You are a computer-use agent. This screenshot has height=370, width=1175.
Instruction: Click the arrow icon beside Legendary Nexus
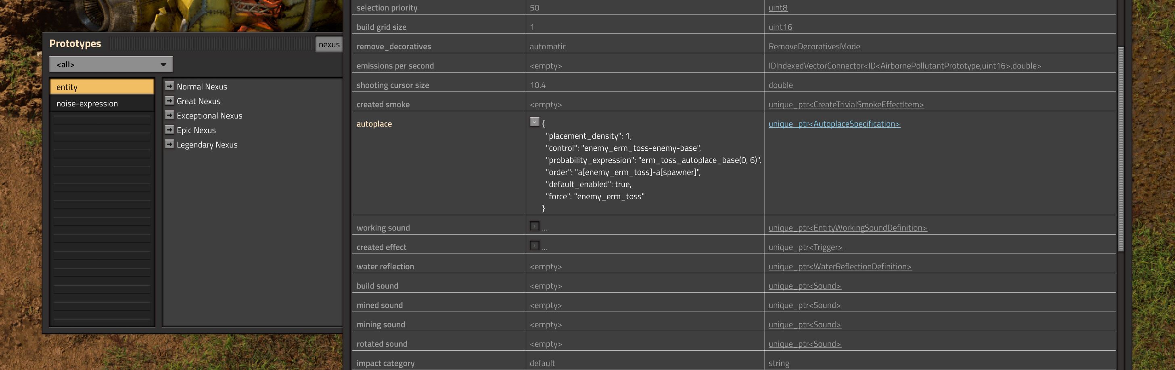tap(169, 144)
